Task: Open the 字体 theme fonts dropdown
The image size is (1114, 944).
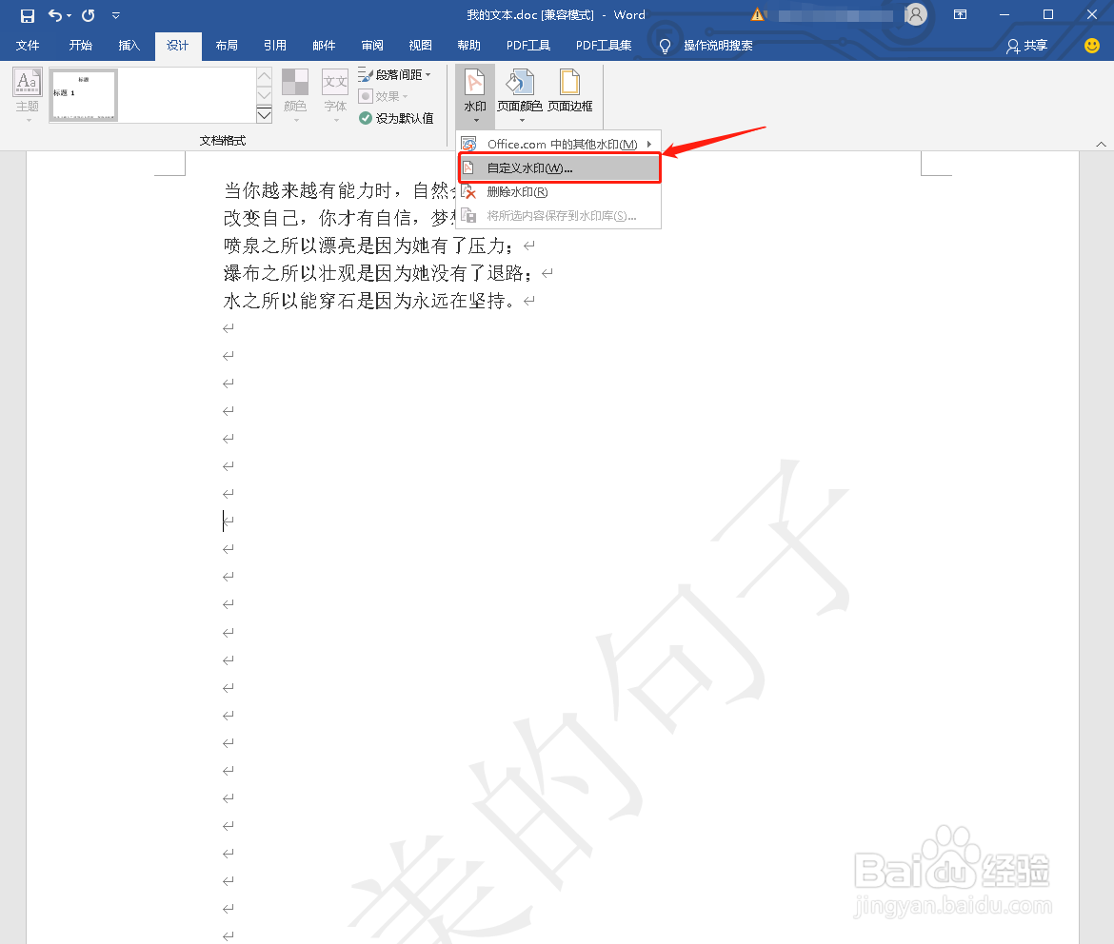Action: click(335, 94)
